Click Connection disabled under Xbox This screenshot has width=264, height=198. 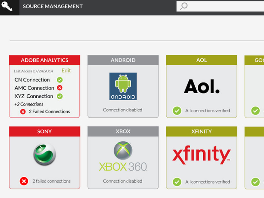tap(122, 181)
